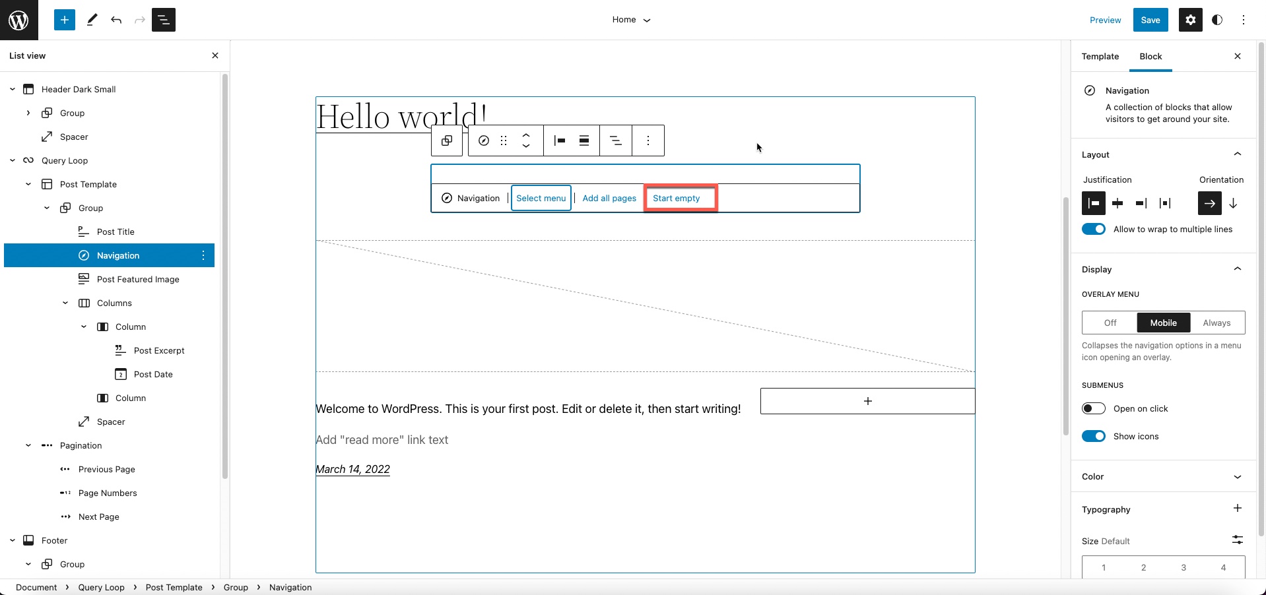Select Post Featured Image in list view
This screenshot has height=595, width=1266.
(138, 279)
